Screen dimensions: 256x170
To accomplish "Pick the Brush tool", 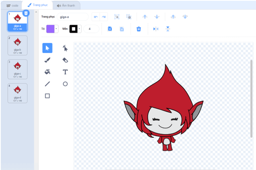I will pos(47,60).
